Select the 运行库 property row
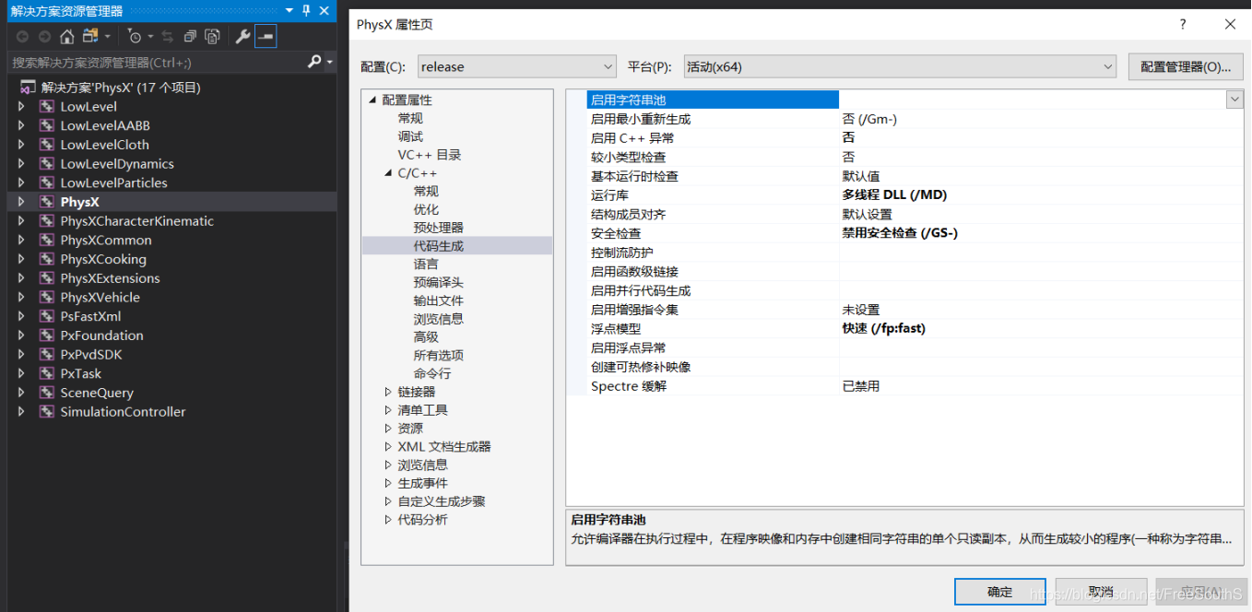Viewport: 1252px width, 612px height. [905, 195]
